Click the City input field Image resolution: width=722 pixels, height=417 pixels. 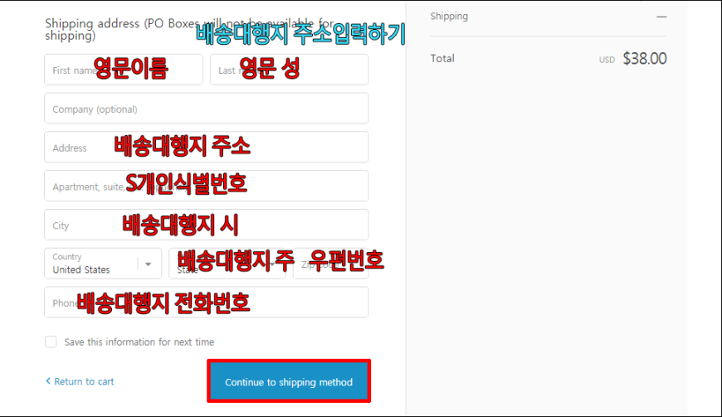[207, 225]
